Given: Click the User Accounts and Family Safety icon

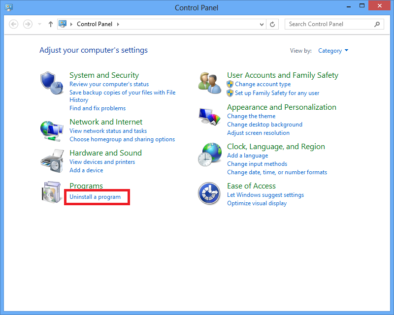Looking at the screenshot, I should point(209,81).
